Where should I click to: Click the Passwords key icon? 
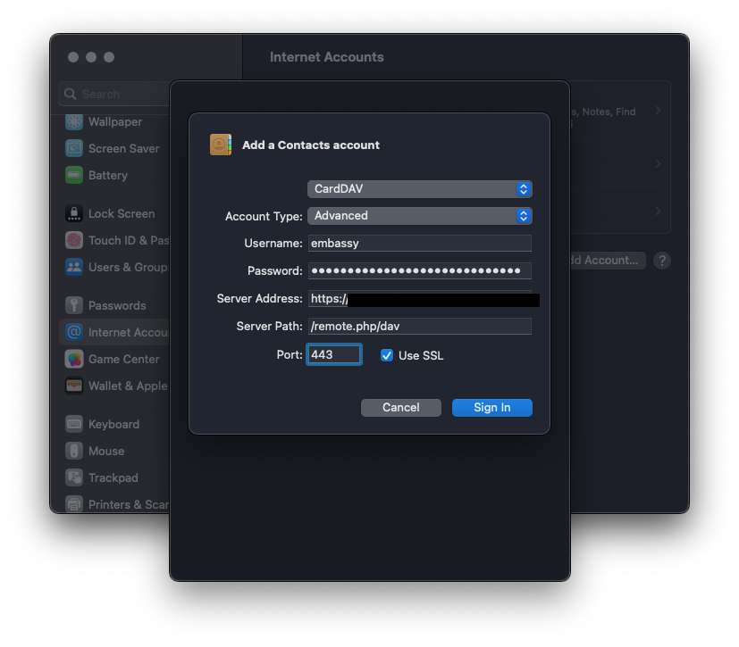pyautogui.click(x=74, y=305)
